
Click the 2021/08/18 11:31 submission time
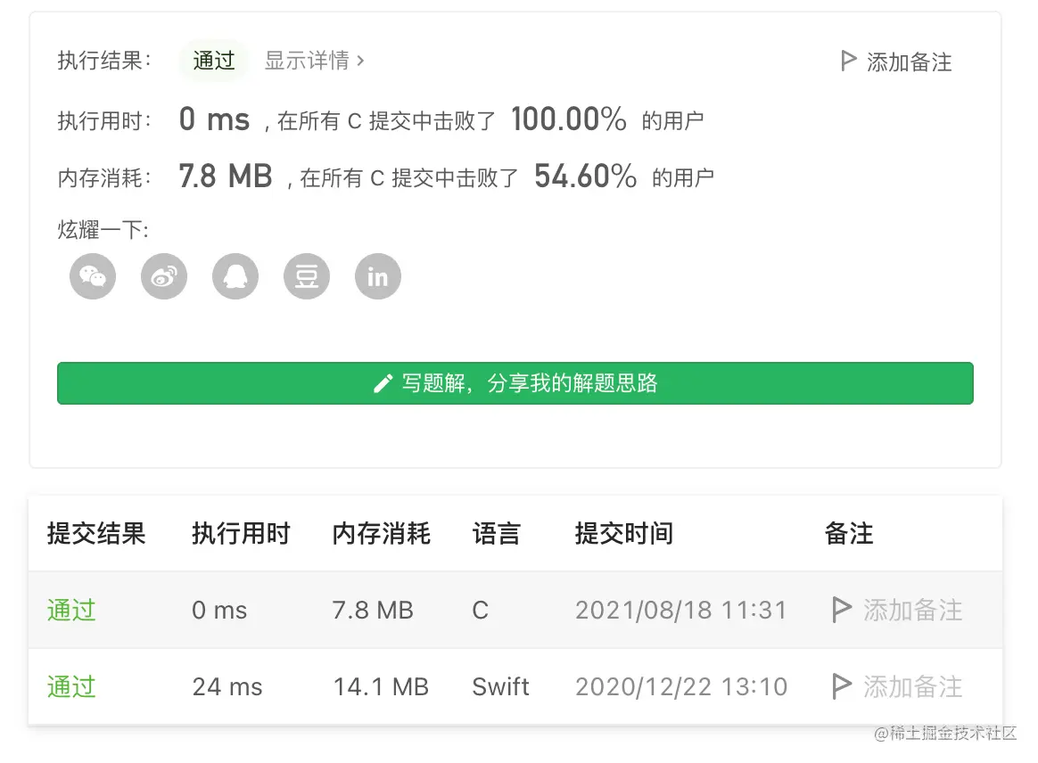(681, 611)
